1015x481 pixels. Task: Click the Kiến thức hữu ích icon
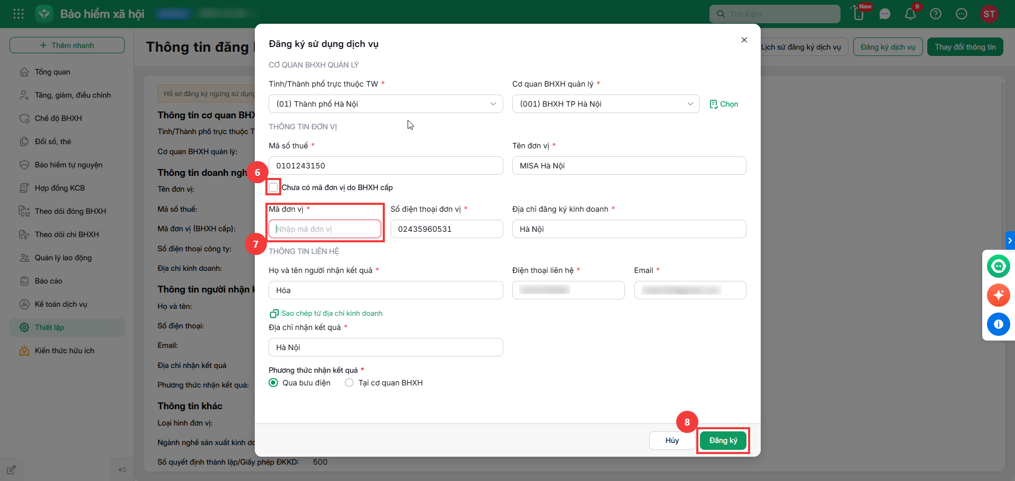tap(24, 351)
